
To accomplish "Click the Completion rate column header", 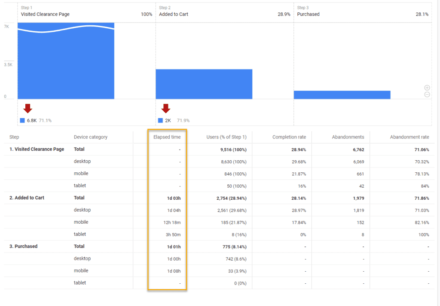I will [289, 137].
